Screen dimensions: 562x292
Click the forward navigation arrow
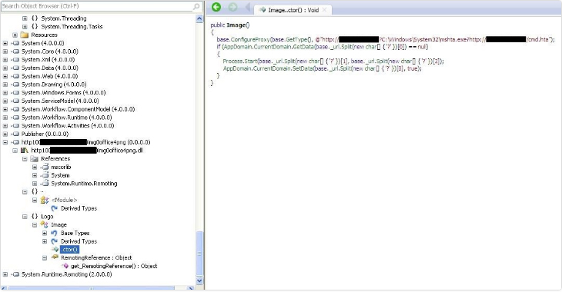pyautogui.click(x=233, y=7)
